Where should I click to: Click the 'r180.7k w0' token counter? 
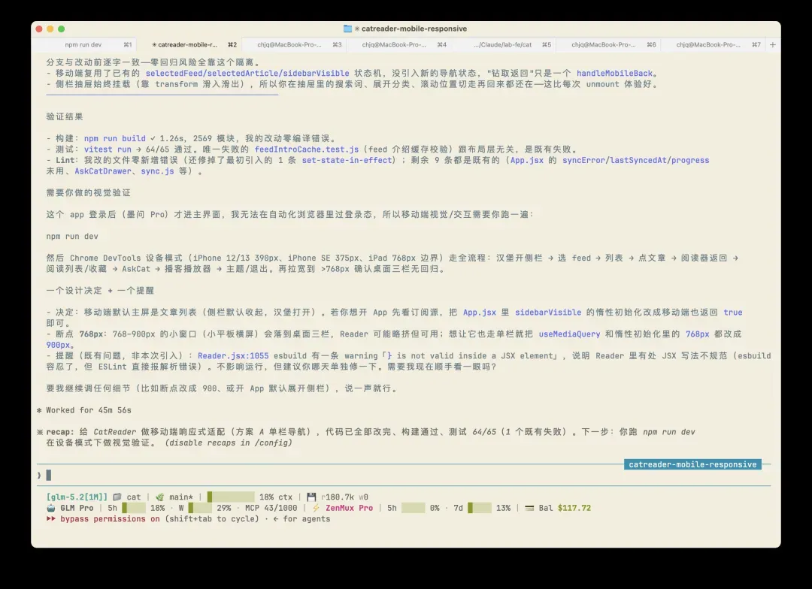click(x=344, y=497)
